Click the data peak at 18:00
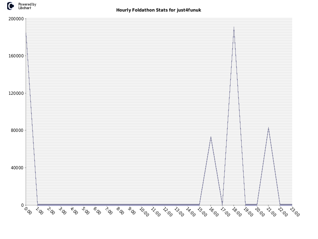 (x=234, y=27)
